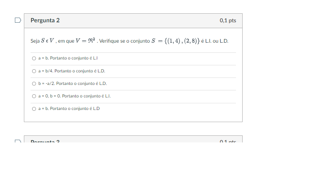The image size is (321, 180).
Task: Select radio button for "a = b" L.I answer
Action: [x=34, y=58]
